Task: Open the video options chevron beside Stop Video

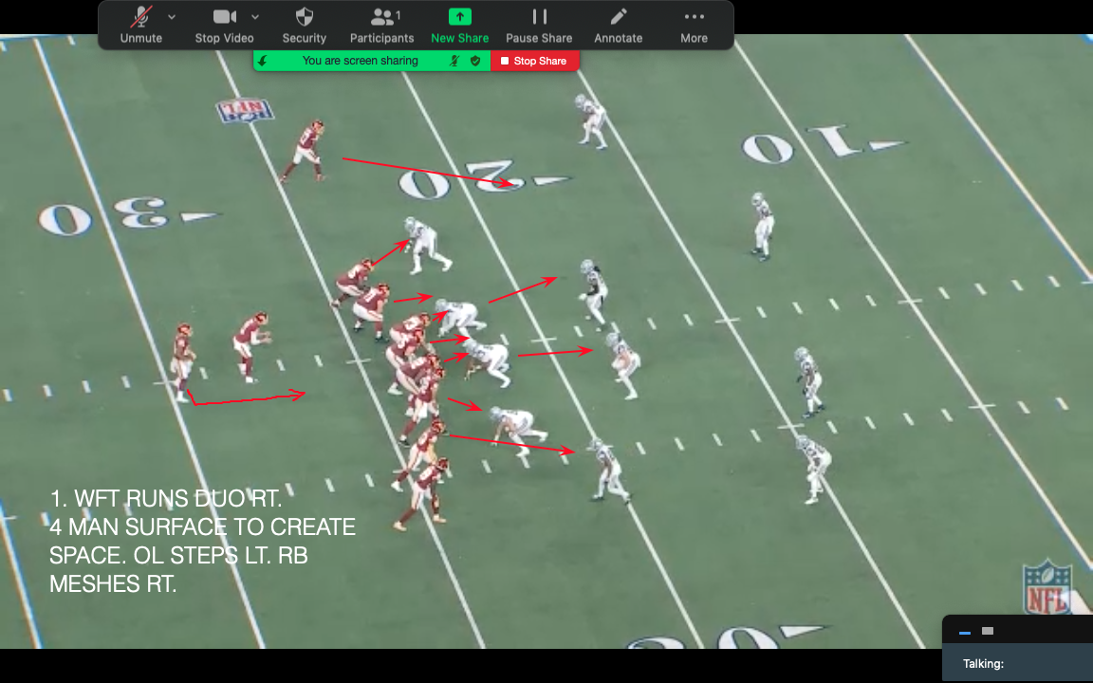Action: click(254, 17)
